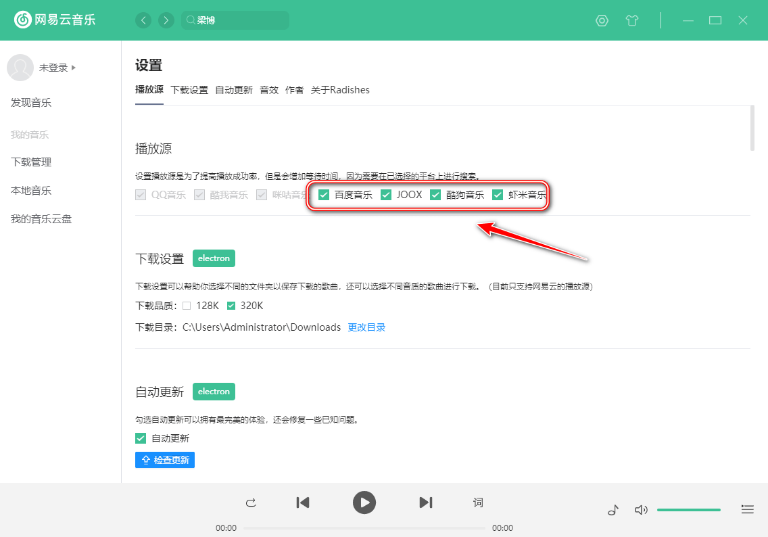The image size is (768, 537).
Task: Click the play button
Action: (364, 503)
